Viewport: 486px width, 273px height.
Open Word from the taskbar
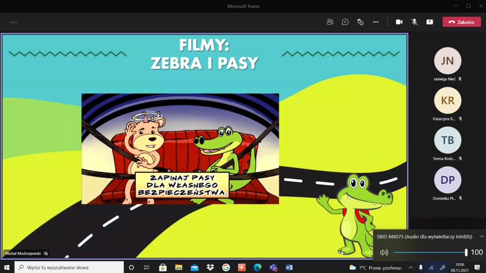coord(289,267)
